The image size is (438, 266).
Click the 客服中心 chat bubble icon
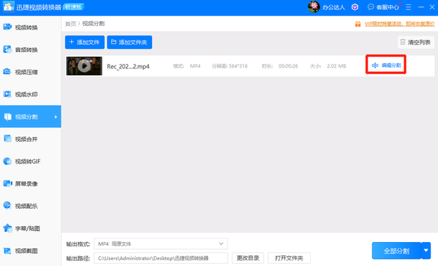click(x=371, y=7)
